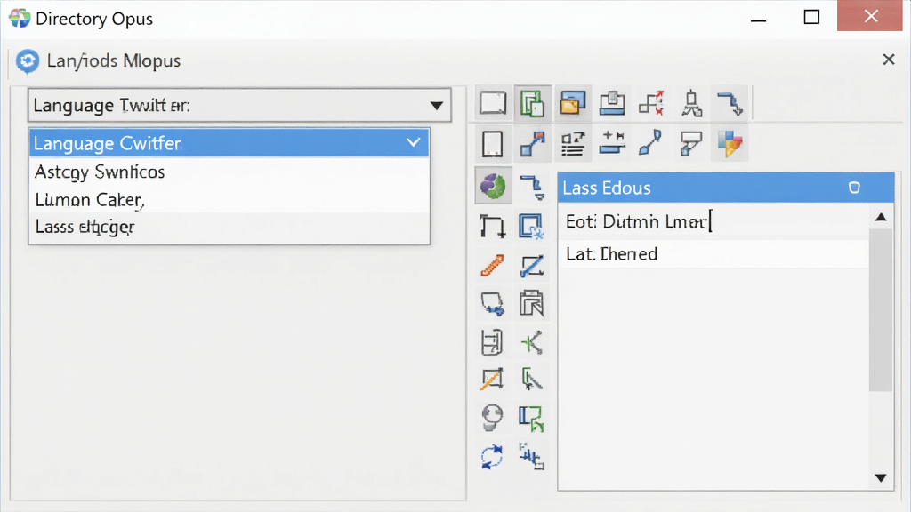Choose 'Lasss eltcger' from the dropdown list

[229, 227]
